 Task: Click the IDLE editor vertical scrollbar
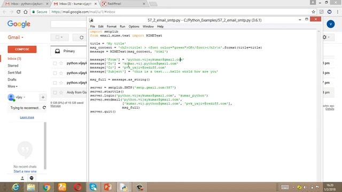tap(318, 106)
